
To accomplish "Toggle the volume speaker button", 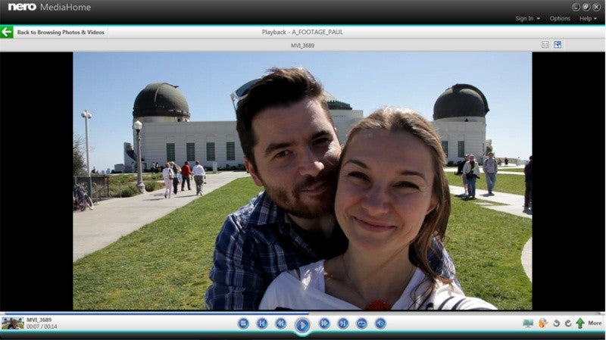I will pos(381,323).
